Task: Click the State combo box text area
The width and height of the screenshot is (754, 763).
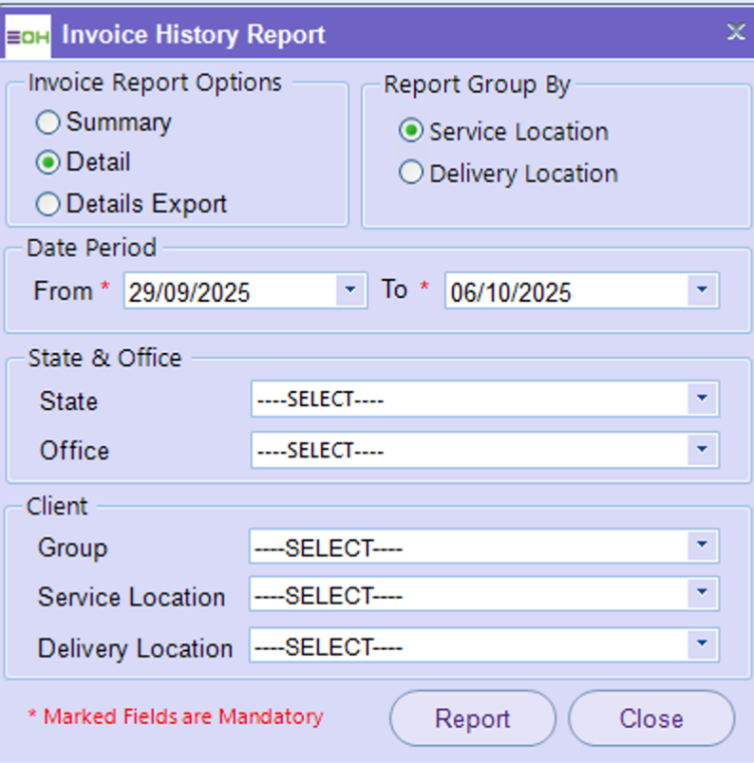Action: [x=467, y=400]
